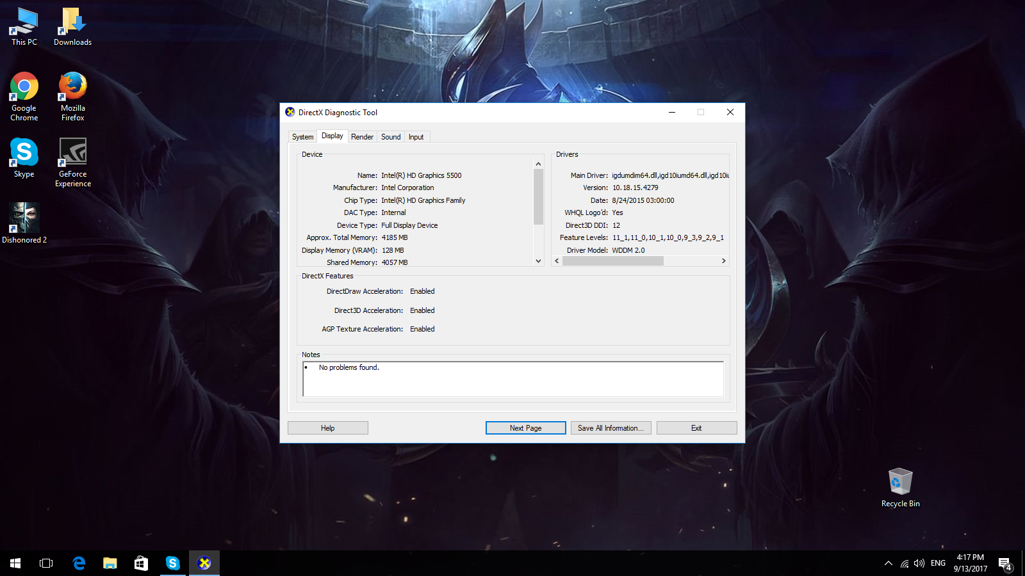
Task: Click the driver date 8/24/2015 value
Action: [643, 200]
